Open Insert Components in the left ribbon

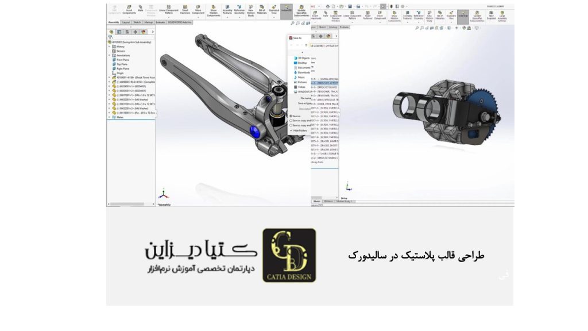coord(129,11)
